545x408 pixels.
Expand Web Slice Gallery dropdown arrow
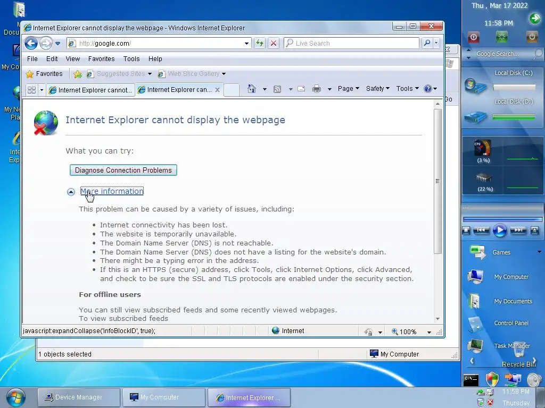click(x=224, y=74)
